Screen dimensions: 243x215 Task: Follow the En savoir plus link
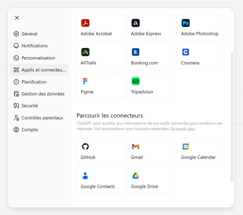(183, 128)
